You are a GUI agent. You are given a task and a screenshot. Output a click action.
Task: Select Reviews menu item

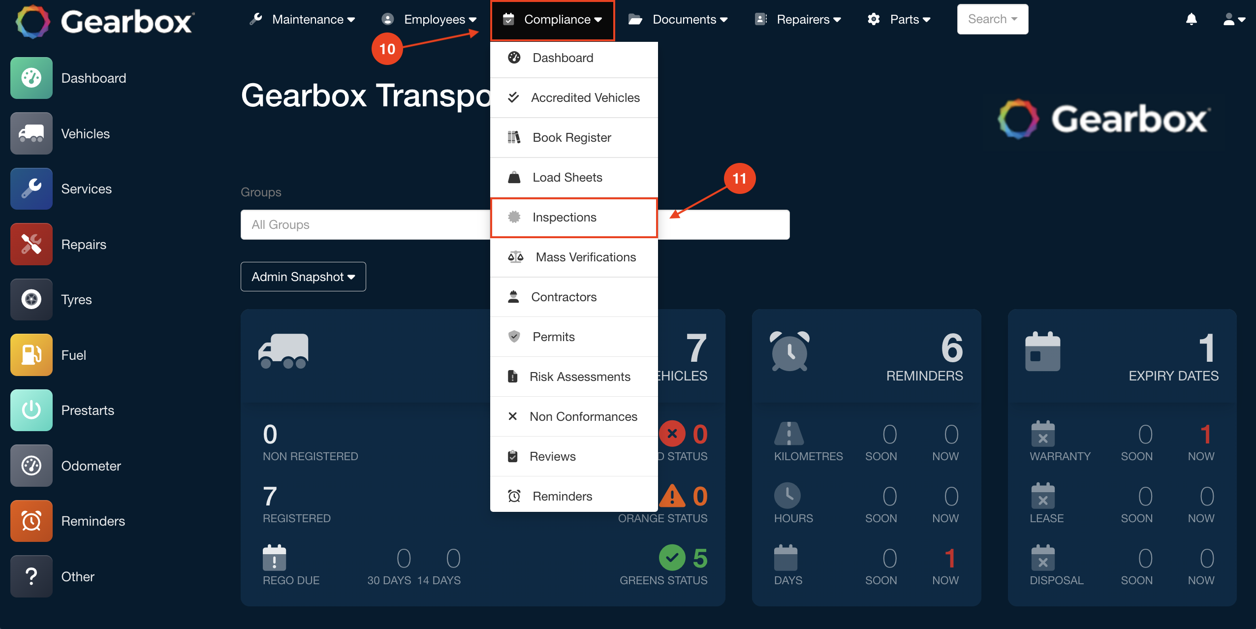click(x=574, y=456)
